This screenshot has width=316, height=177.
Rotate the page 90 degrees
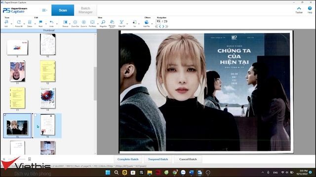(19, 22)
